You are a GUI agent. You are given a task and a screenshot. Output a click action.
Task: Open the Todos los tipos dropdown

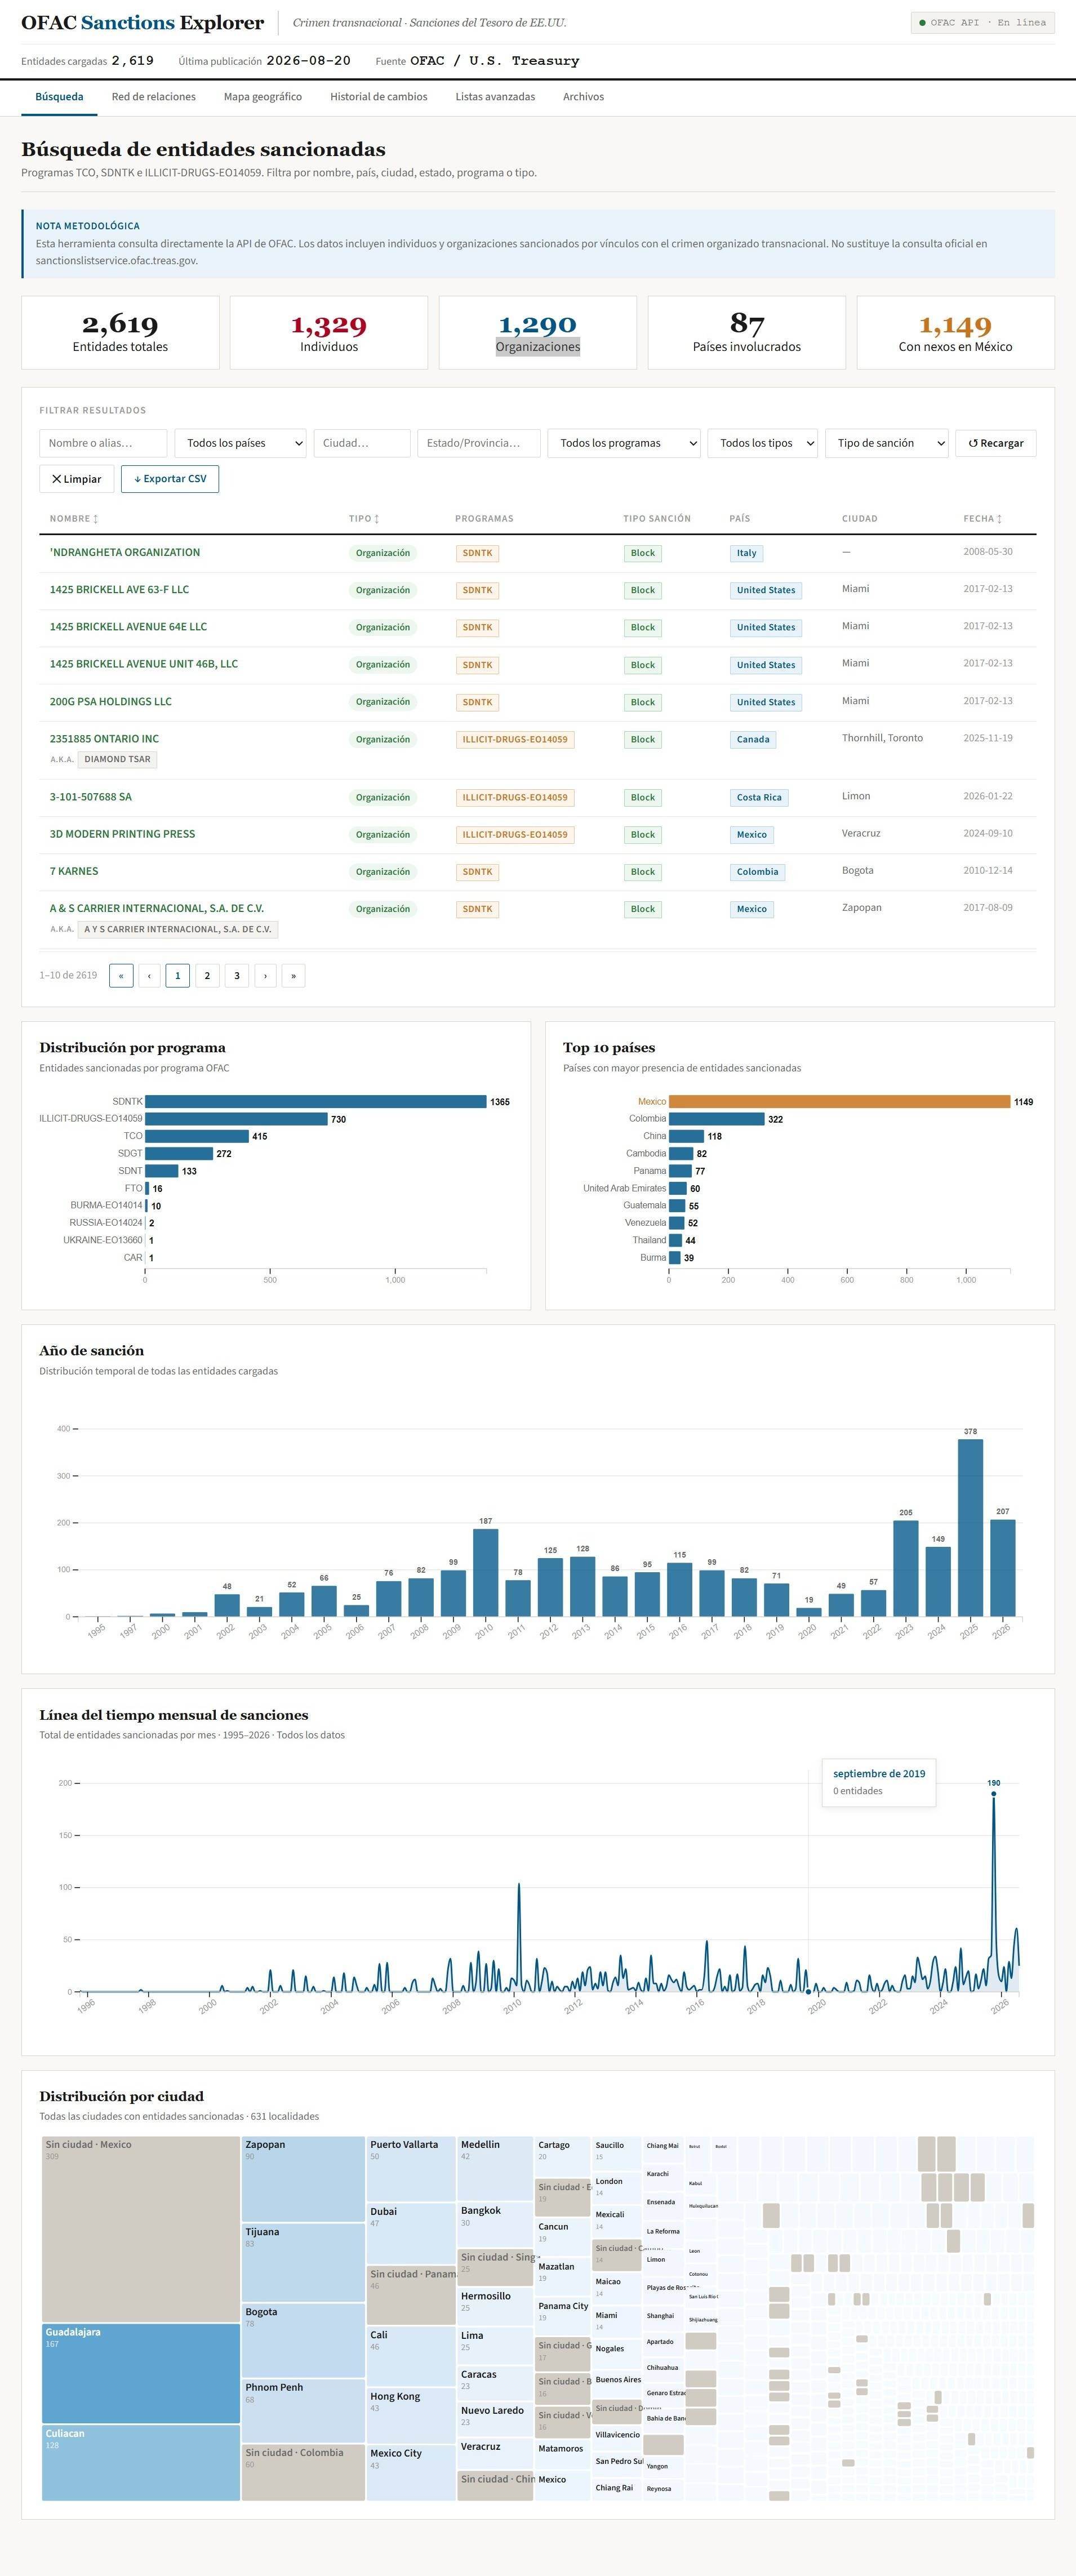coord(763,443)
